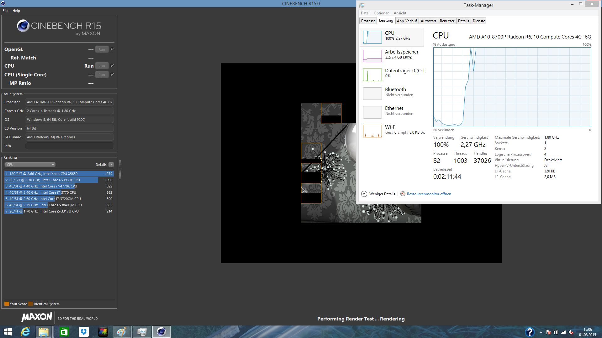Select Wi-Fi entry in sidebar
Image resolution: width=602 pixels, height=338 pixels.
[x=392, y=131]
